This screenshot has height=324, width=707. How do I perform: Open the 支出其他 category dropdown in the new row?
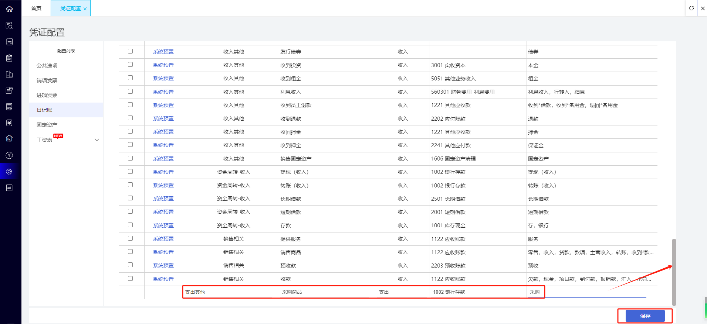click(x=231, y=292)
